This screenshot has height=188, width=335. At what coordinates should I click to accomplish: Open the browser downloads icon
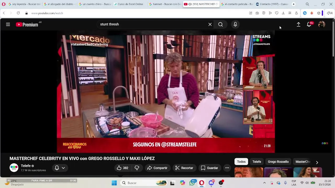283,13
